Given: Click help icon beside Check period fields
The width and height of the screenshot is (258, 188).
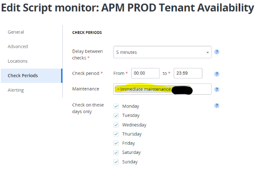Looking at the screenshot, I should [217, 74].
